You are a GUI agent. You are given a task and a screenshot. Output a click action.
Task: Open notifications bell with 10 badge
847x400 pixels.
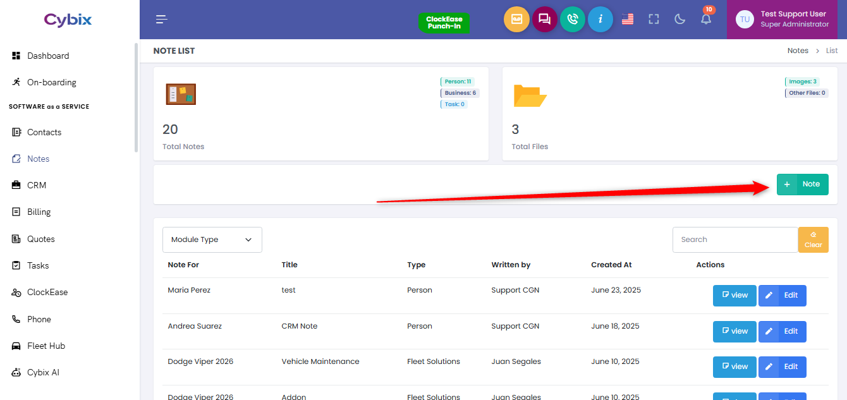point(706,18)
